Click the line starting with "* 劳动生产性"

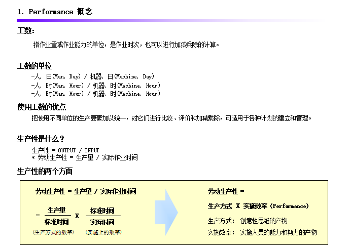(x=84, y=157)
